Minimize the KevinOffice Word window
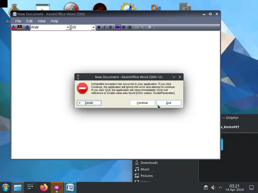Viewport: 258px width, 193px height. point(204,14)
